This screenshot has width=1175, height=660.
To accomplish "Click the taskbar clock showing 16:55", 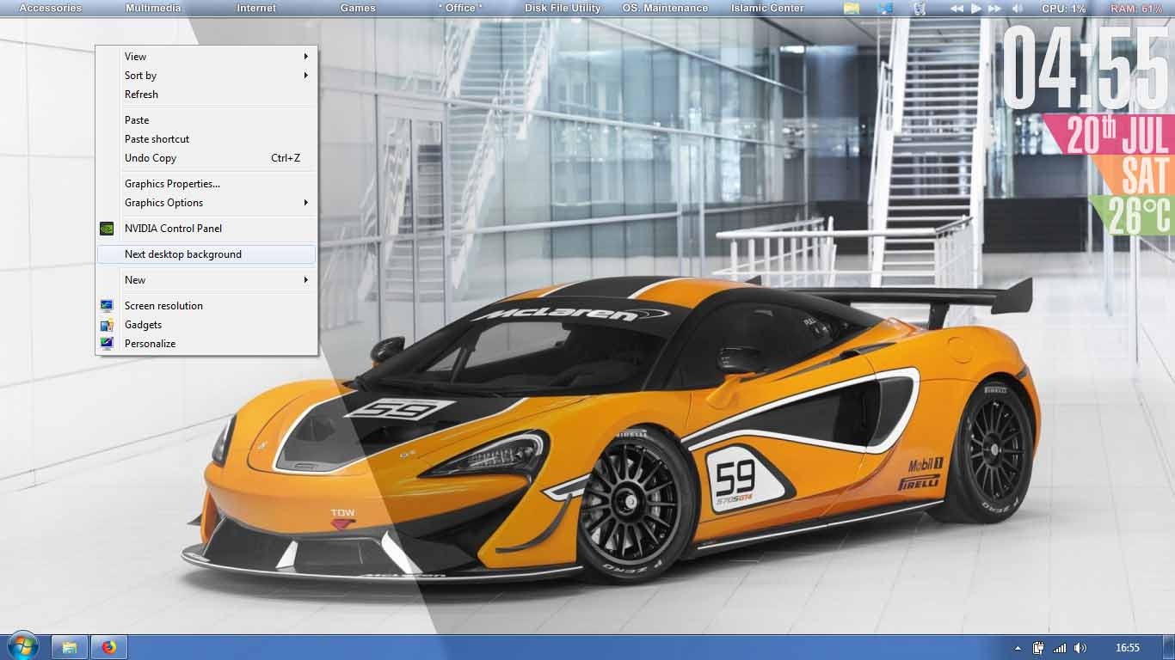I will (1127, 648).
